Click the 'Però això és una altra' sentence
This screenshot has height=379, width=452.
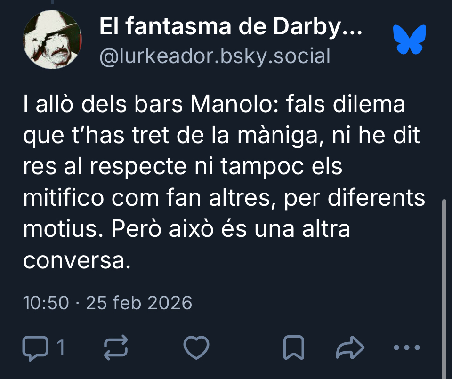click(x=231, y=229)
